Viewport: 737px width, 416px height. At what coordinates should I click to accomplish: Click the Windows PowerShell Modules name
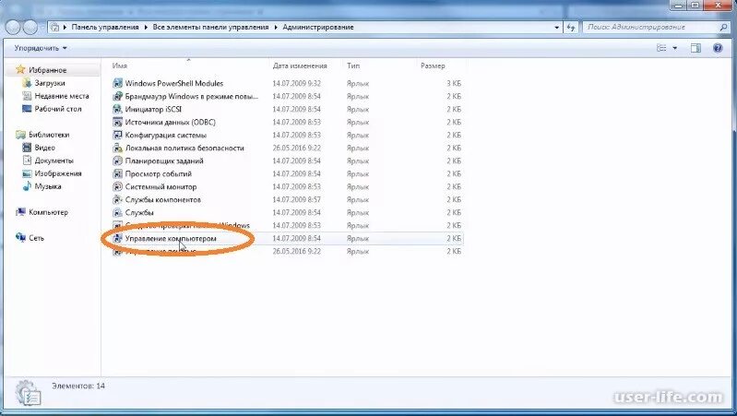tap(174, 83)
